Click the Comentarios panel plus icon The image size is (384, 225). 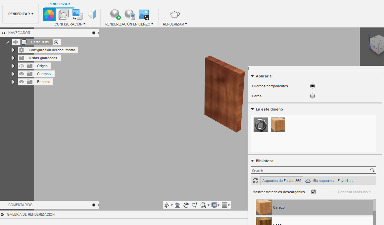(94, 205)
